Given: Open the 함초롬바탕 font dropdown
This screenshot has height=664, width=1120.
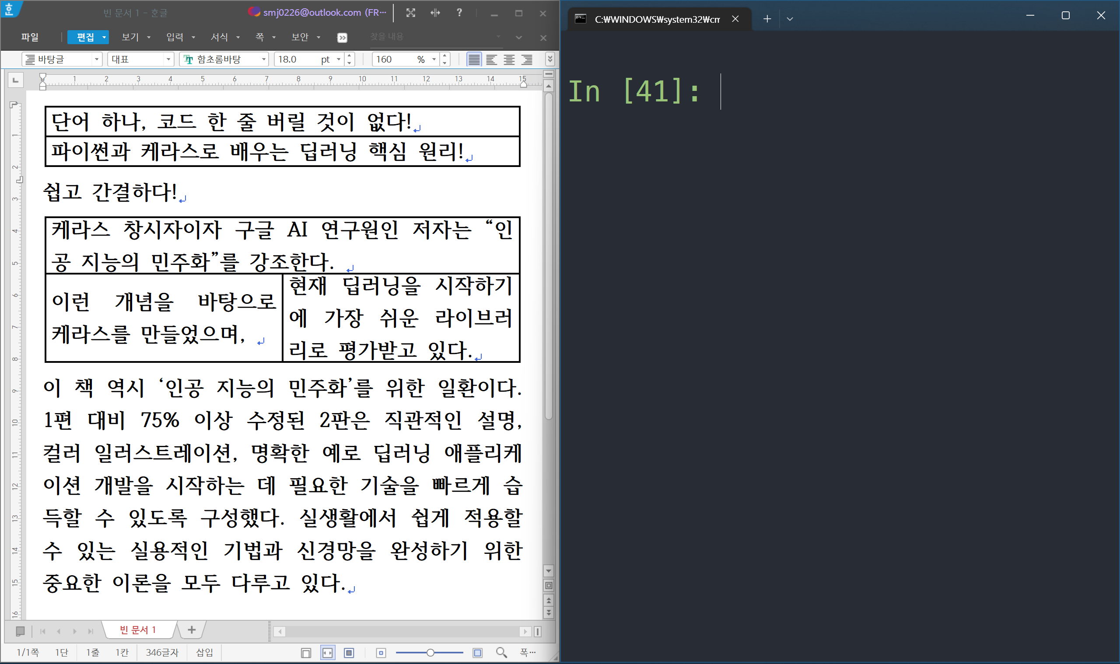Looking at the screenshot, I should click(x=264, y=59).
